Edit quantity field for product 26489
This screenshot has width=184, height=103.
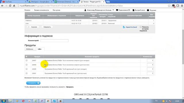(150, 69)
